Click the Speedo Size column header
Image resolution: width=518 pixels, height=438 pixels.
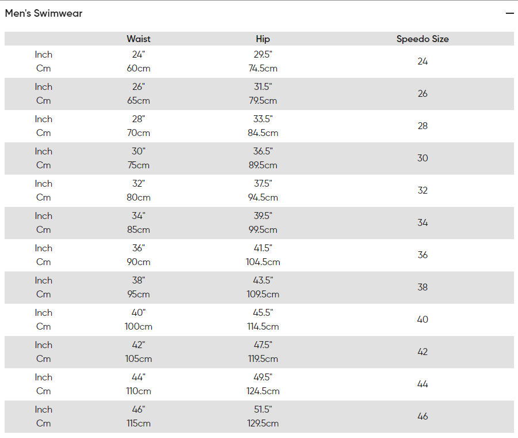(422, 39)
